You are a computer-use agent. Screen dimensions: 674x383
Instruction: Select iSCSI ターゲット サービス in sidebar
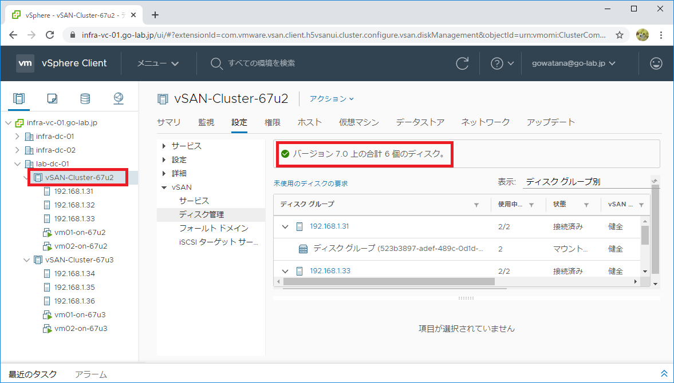click(x=218, y=242)
